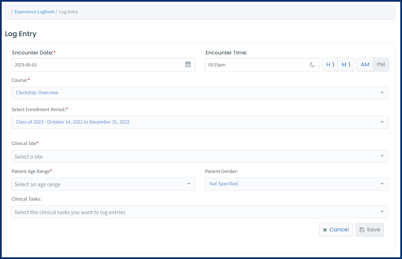Screen dimensions: 402x259
Task: Cancel the log entry form
Action: tap(336, 230)
